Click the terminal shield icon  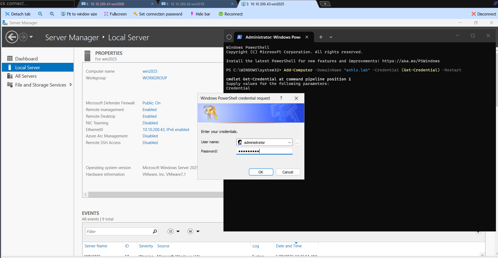coord(229,37)
